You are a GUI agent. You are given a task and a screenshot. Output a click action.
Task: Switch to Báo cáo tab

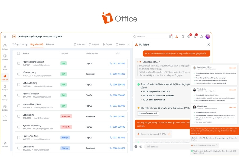point(50,45)
